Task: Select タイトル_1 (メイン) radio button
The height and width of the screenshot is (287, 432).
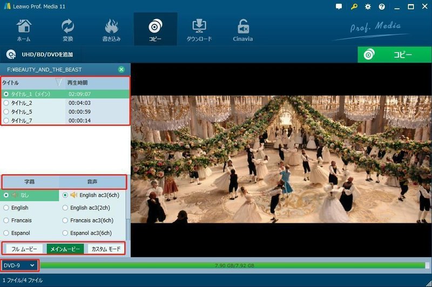Action: [6, 94]
